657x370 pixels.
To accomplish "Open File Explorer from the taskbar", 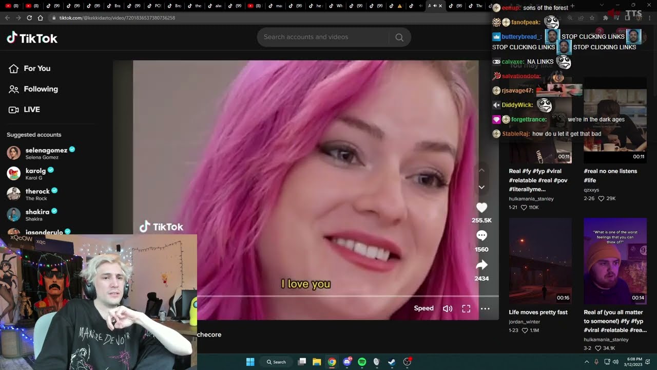I will tap(317, 362).
